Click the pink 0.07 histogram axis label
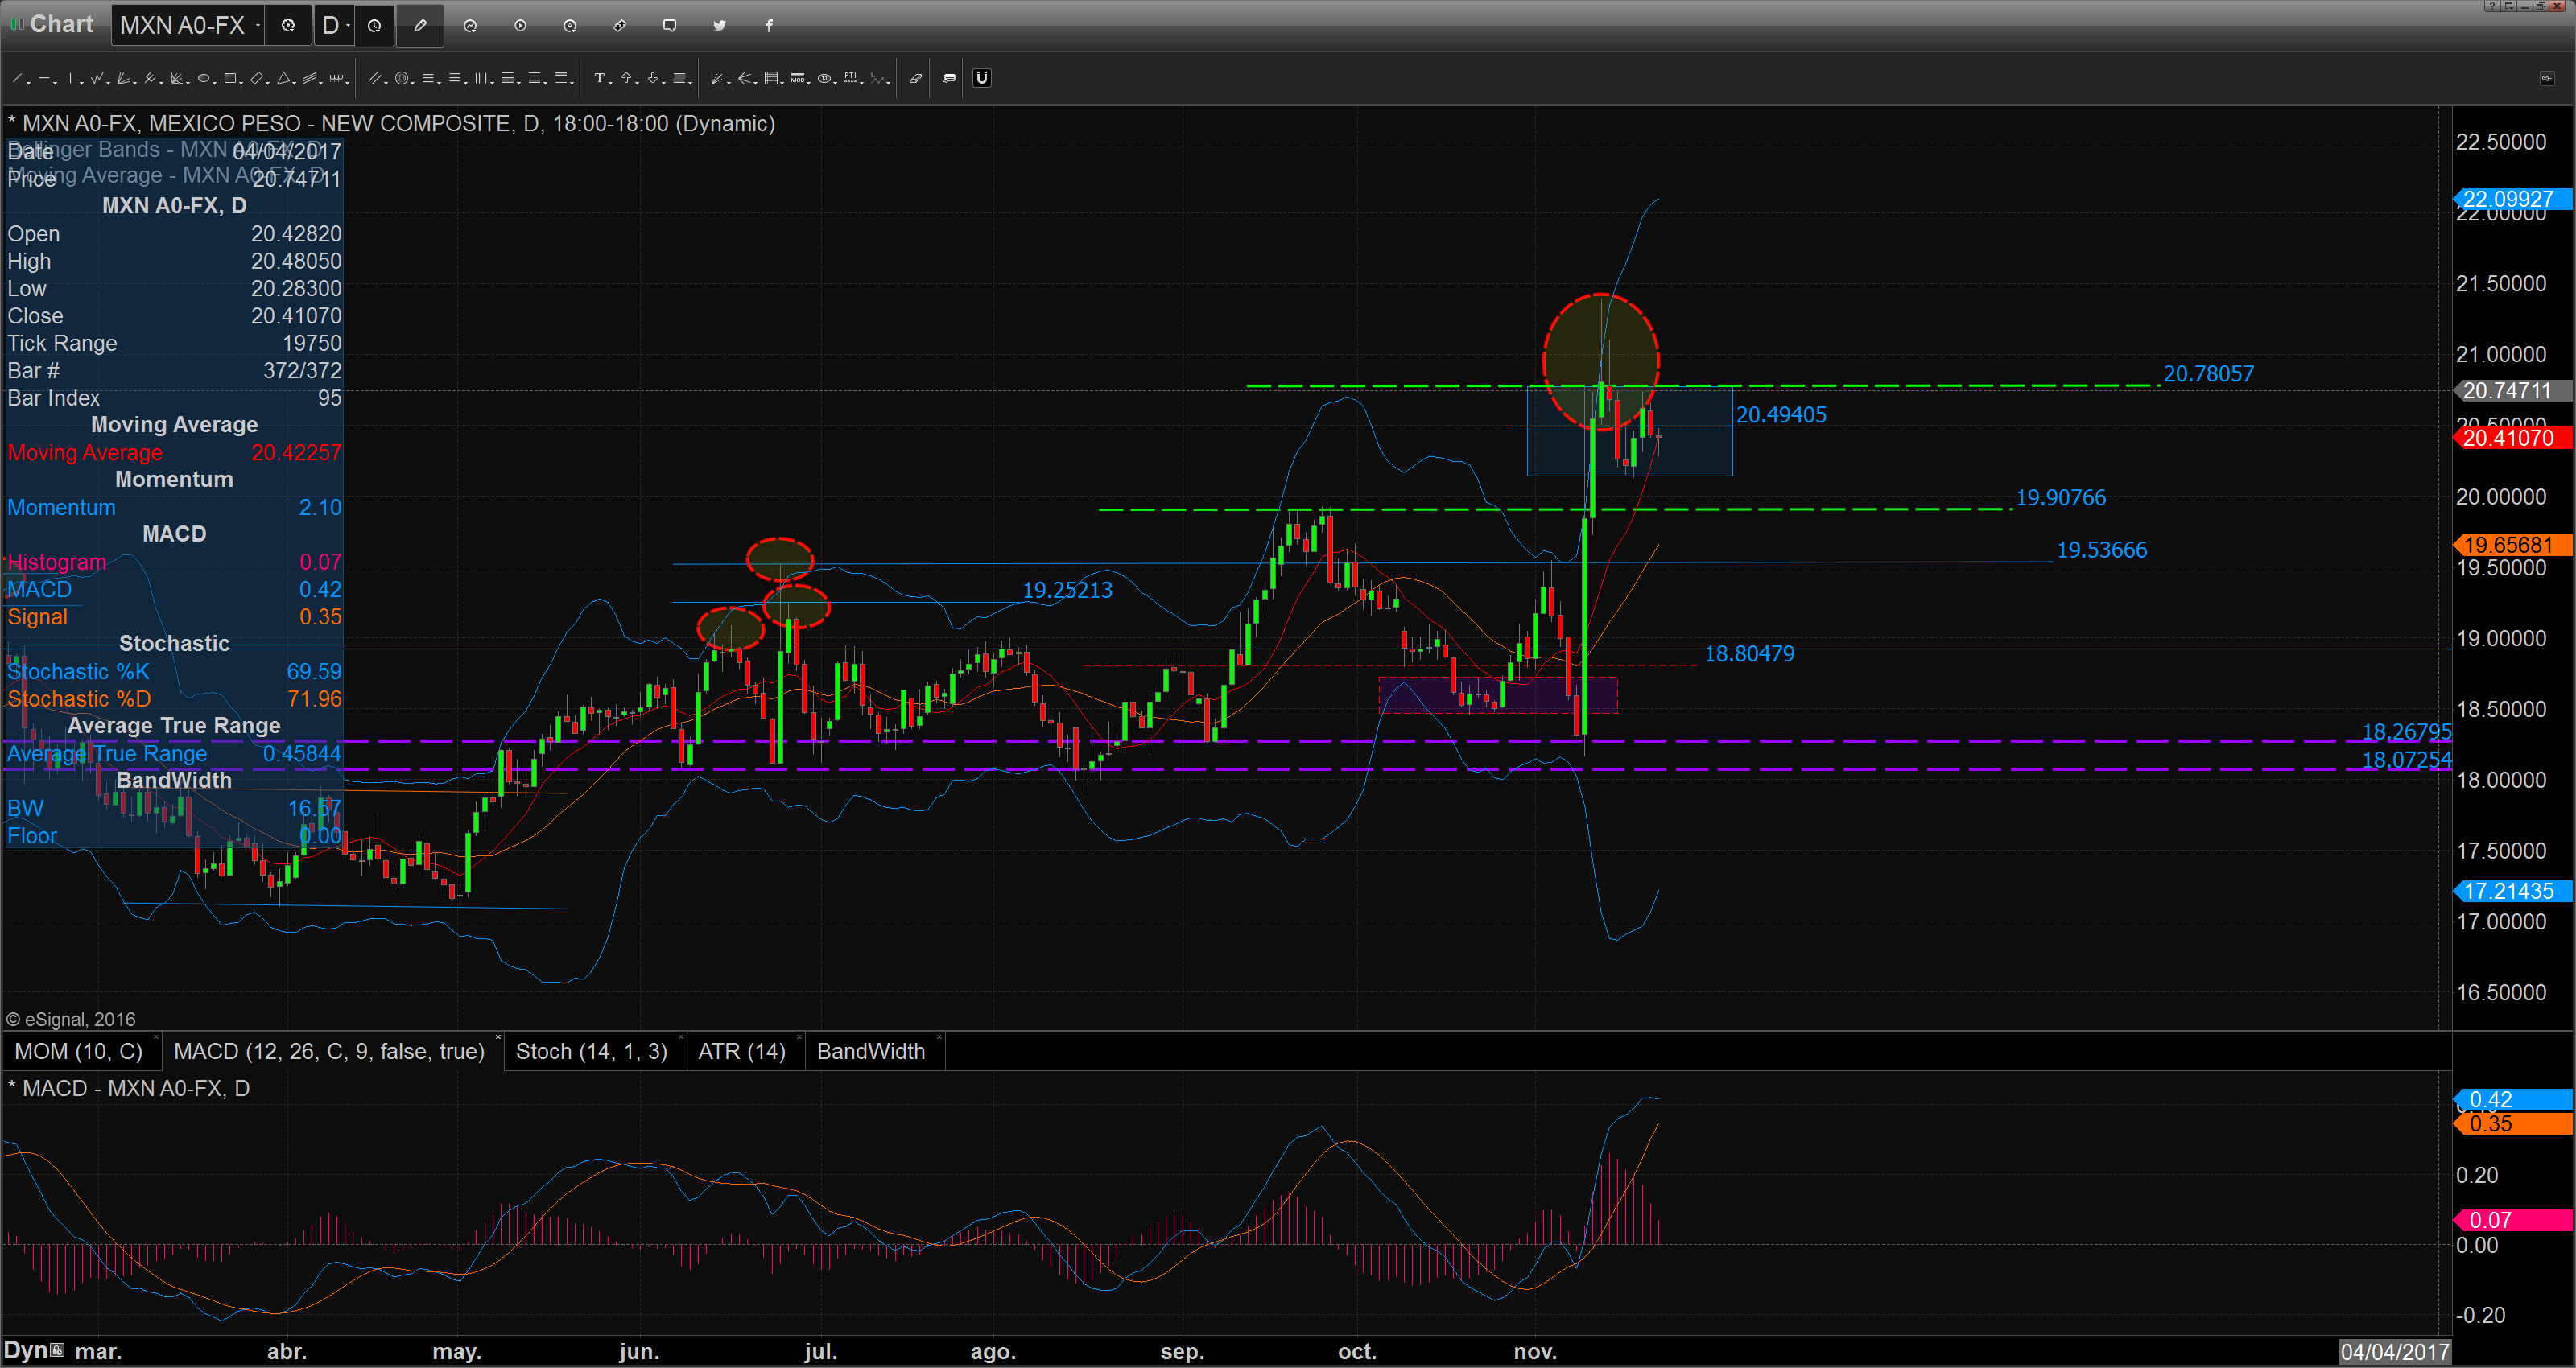Viewport: 2576px width, 1368px height. tap(2512, 1220)
